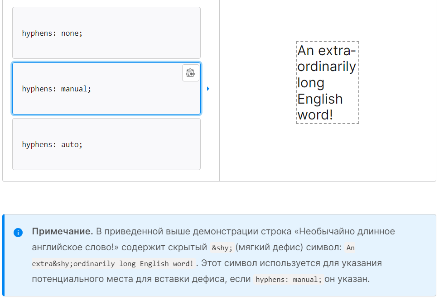Copy the hyphens: manual code with clipboard icon
Image resolution: width=439 pixels, height=300 pixels.
(190, 73)
